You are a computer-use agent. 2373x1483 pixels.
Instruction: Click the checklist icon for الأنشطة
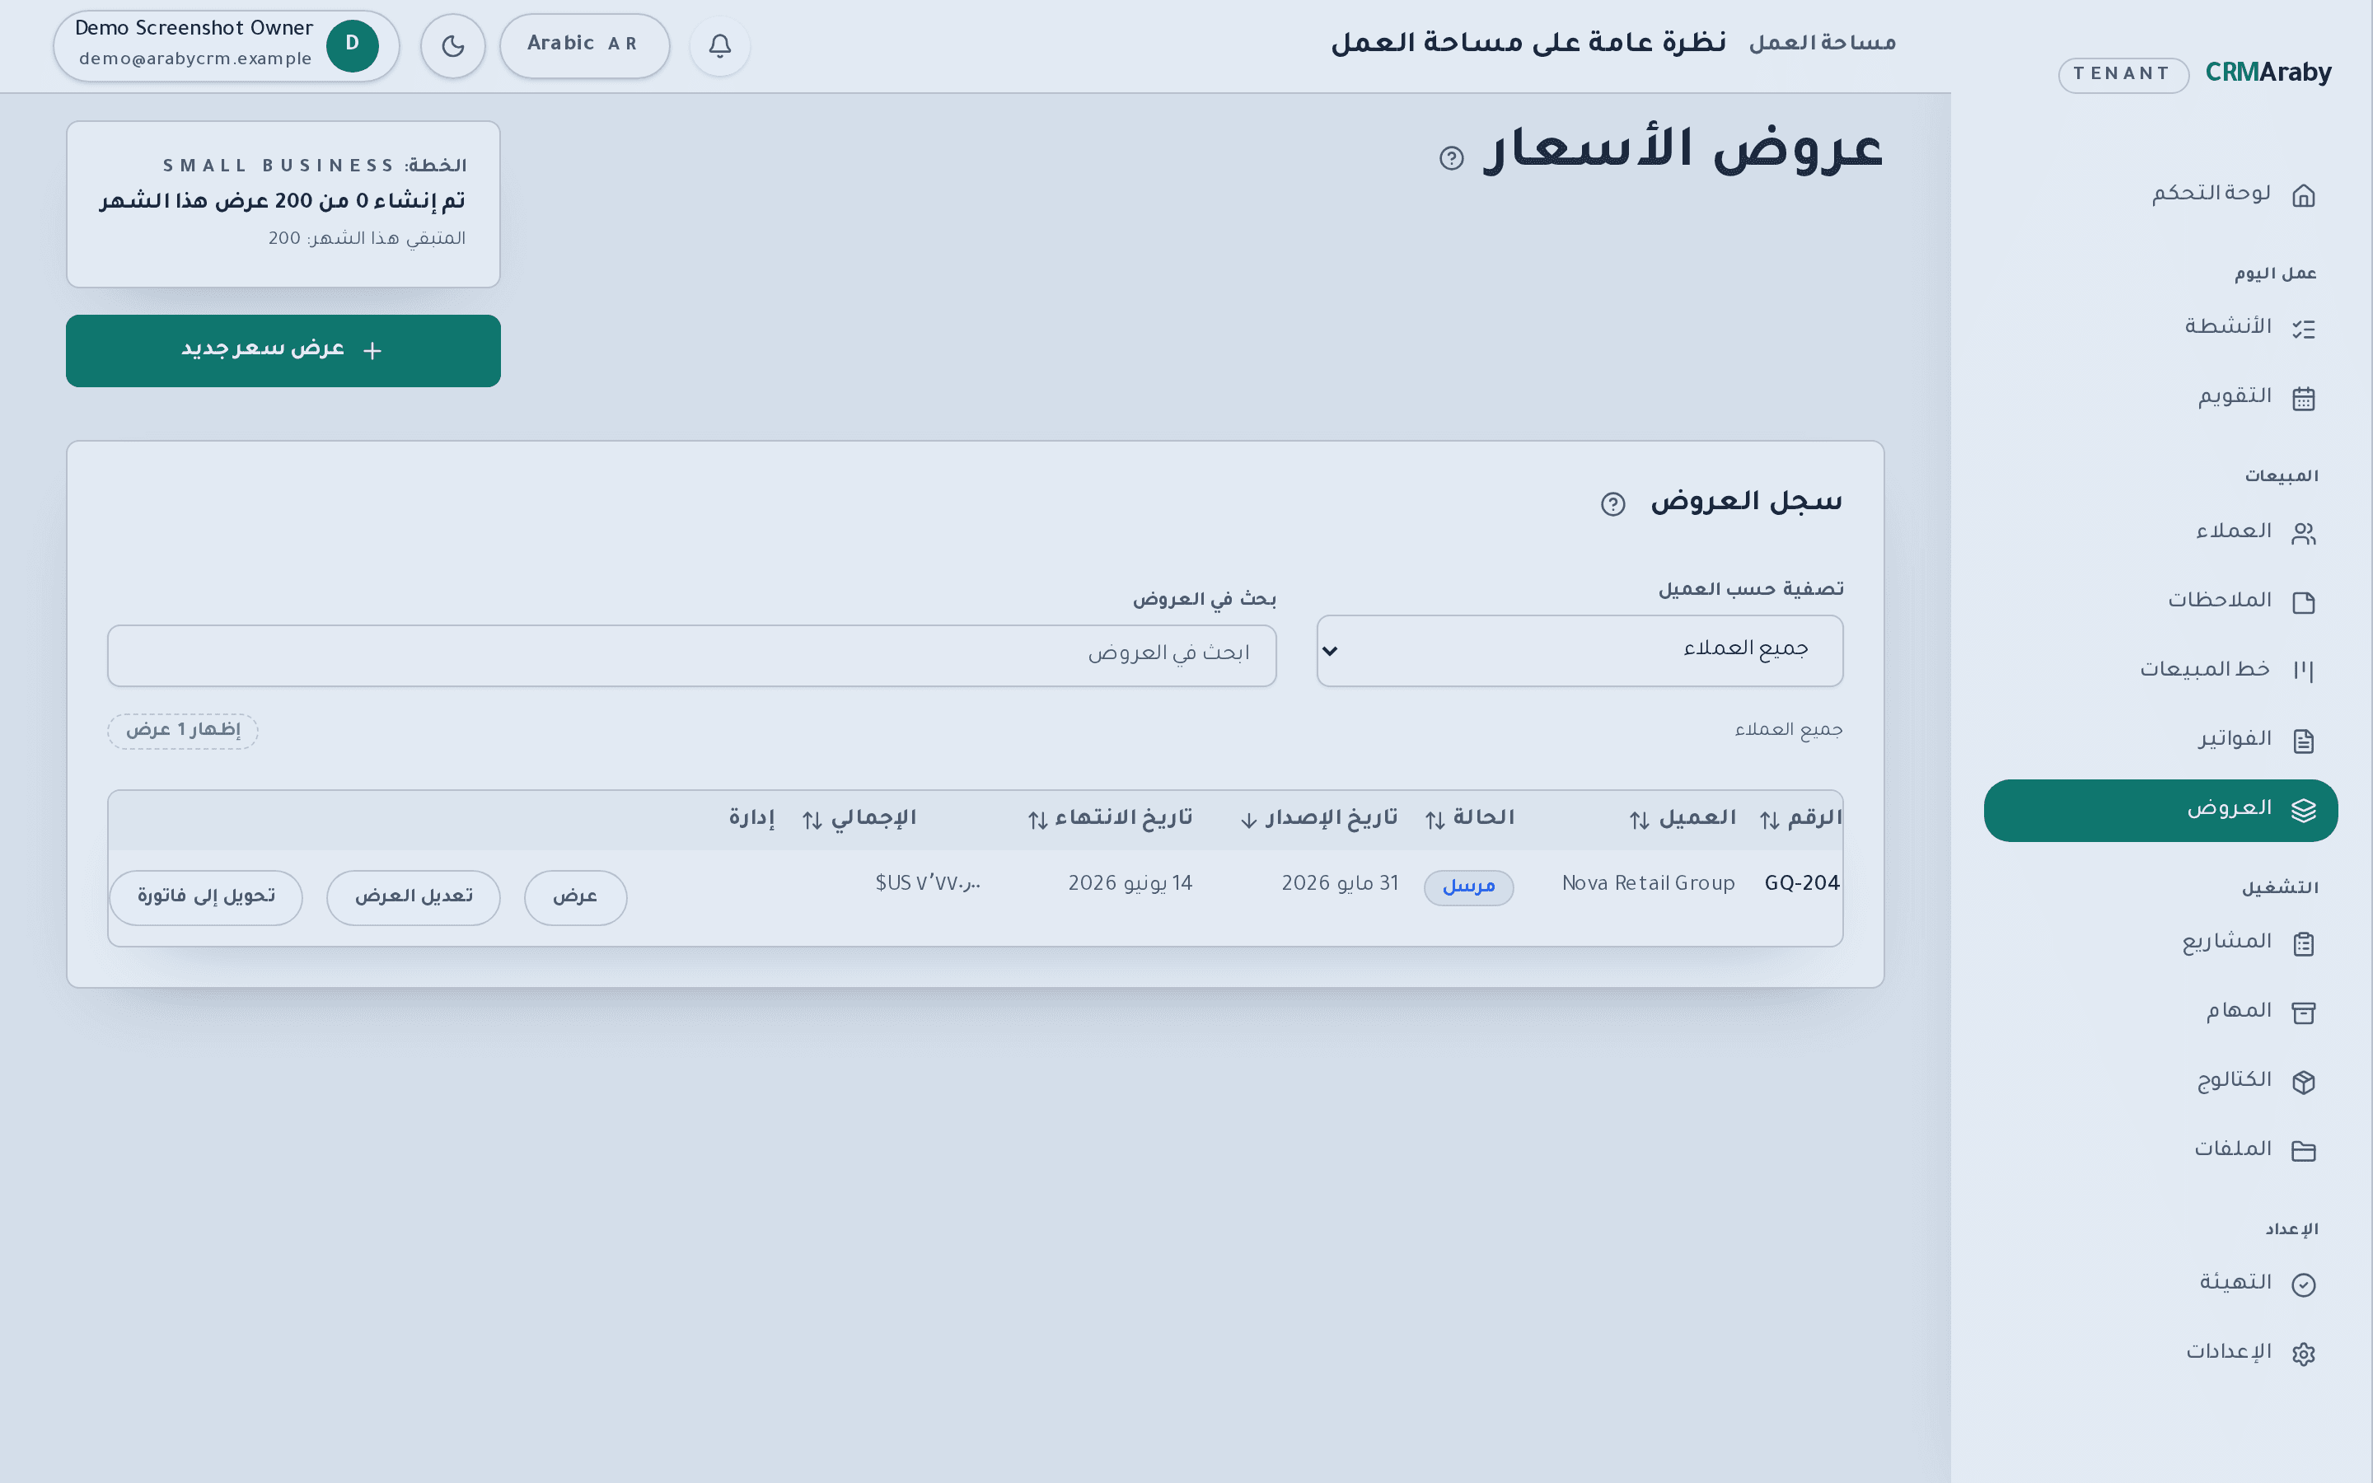2304,329
